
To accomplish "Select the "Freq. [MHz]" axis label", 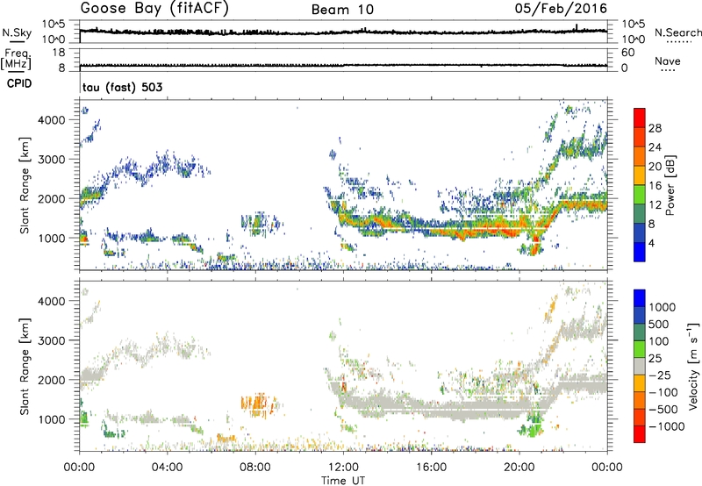I will click(x=16, y=59).
